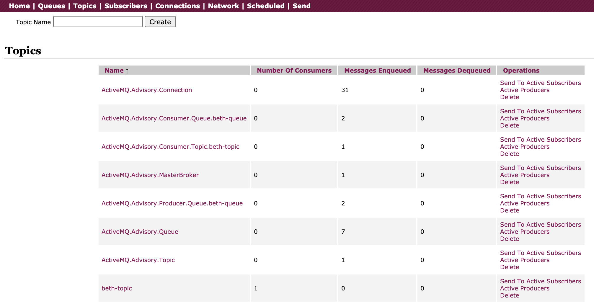Open ActiveMQ.Advisory.Topic topic link
This screenshot has width=594, height=304.
point(138,260)
